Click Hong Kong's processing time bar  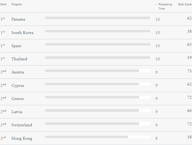(98, 137)
